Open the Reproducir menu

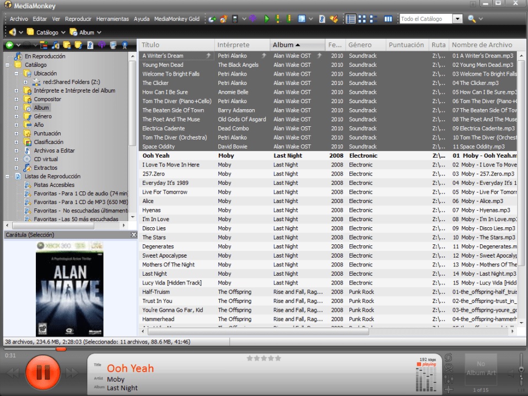pos(78,19)
